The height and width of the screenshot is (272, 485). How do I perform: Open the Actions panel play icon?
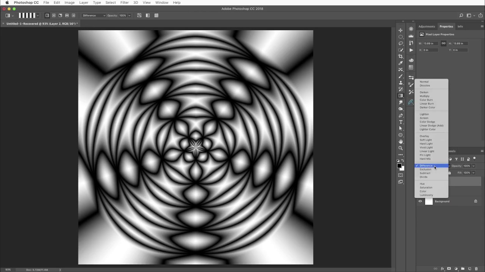[411, 50]
